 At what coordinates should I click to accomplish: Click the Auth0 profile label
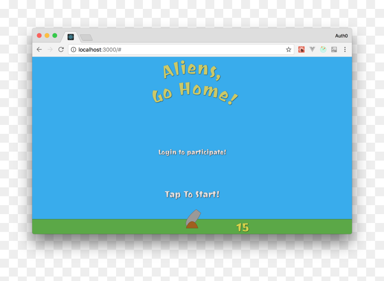pyautogui.click(x=342, y=36)
